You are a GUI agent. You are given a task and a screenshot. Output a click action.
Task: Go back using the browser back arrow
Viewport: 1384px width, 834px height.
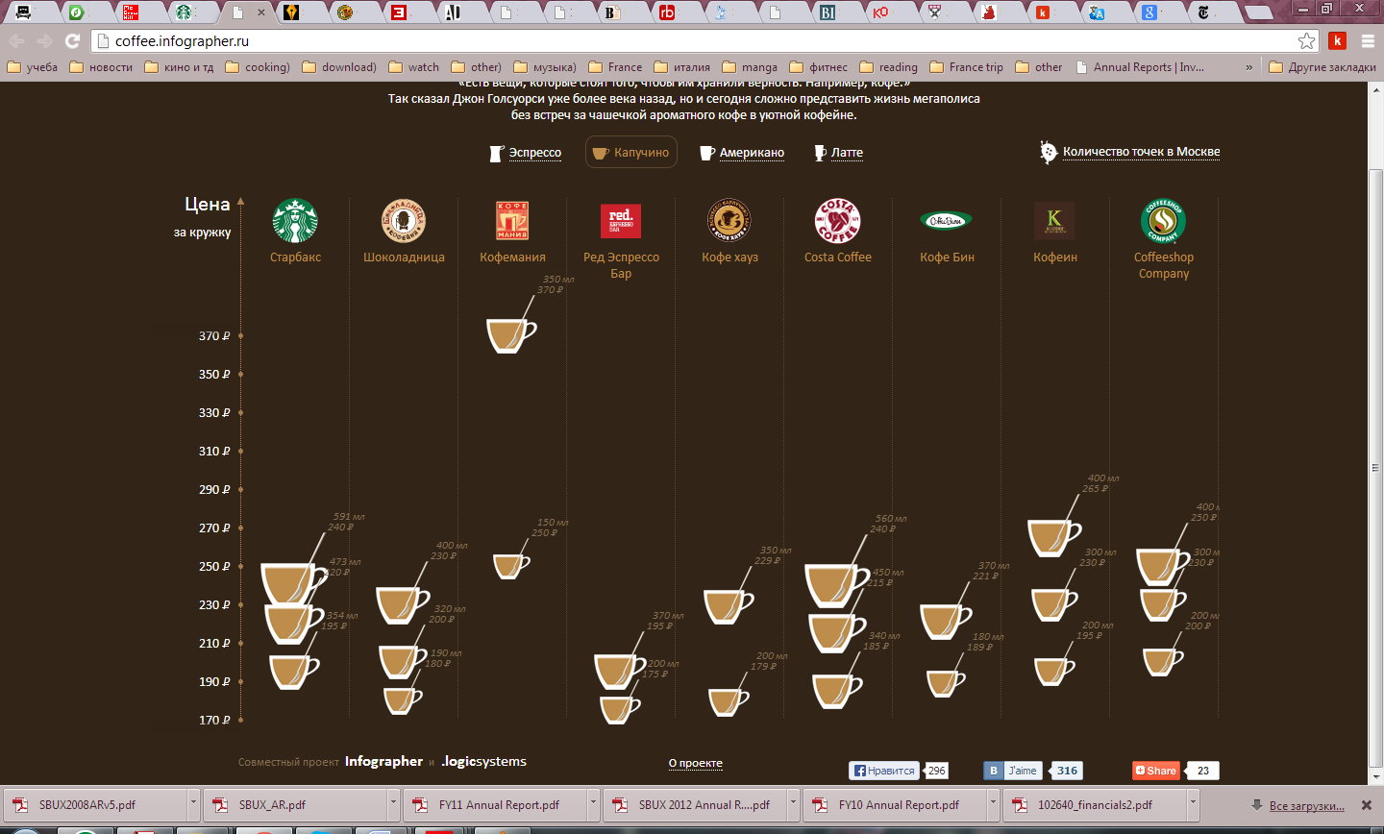pyautogui.click(x=16, y=41)
